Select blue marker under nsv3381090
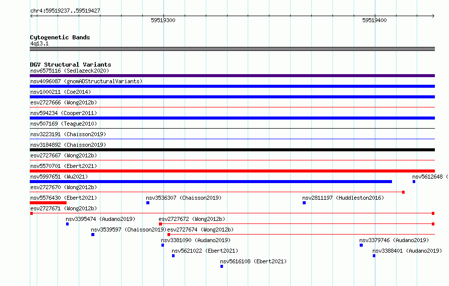The height and width of the screenshot is (286, 449). click(162, 245)
